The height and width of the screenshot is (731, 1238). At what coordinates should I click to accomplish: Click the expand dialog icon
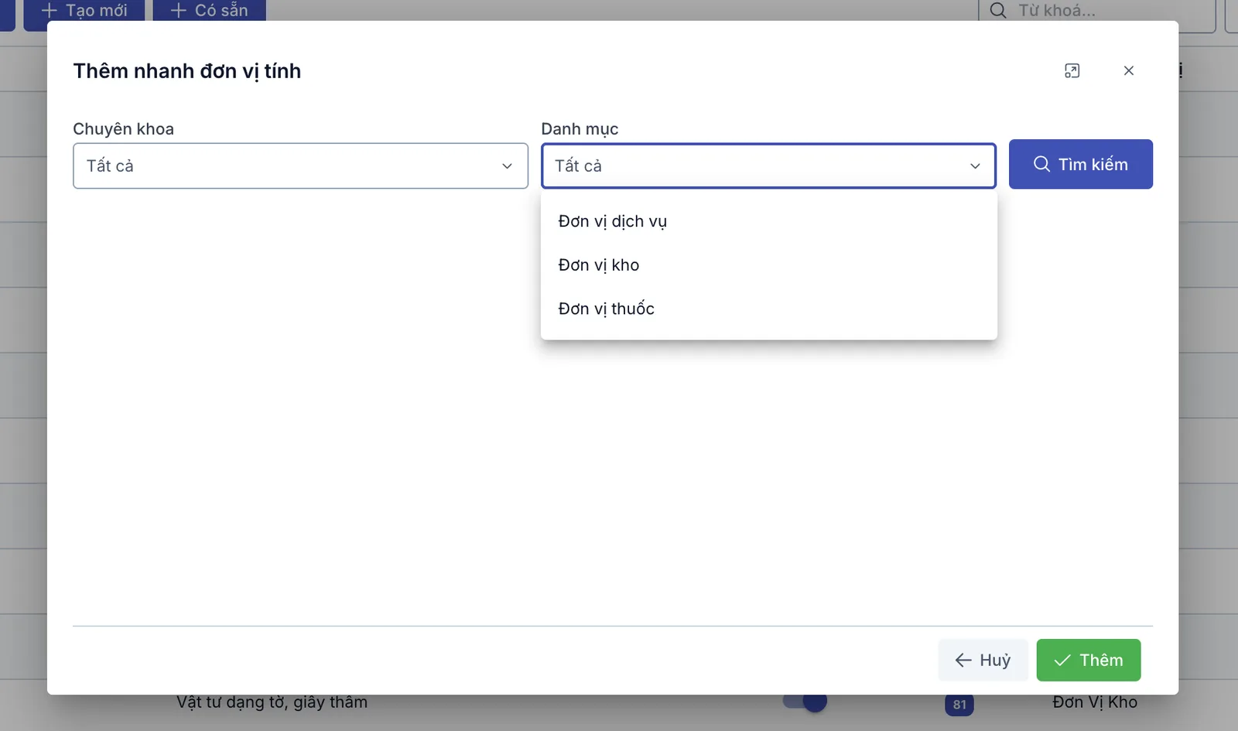[x=1072, y=70]
